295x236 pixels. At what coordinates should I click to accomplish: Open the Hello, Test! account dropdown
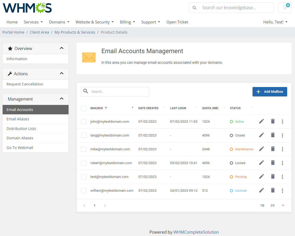tap(275, 22)
